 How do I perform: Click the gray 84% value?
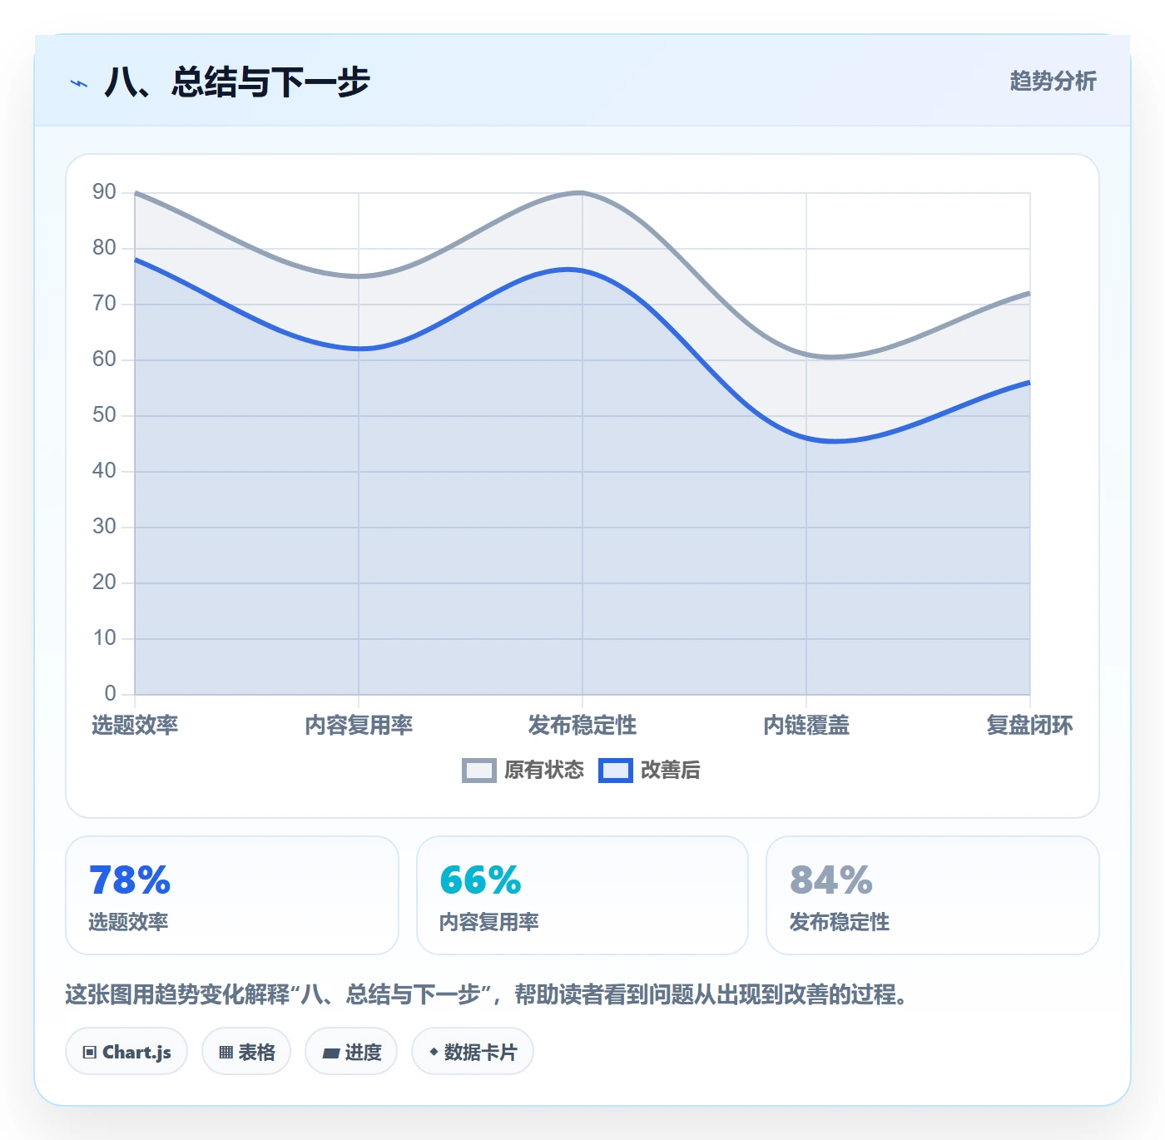[x=831, y=880]
